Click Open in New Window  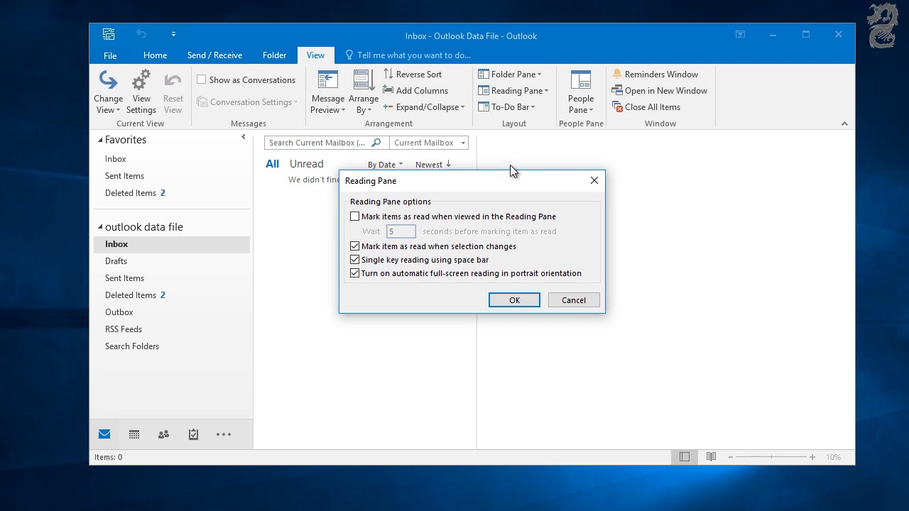[660, 90]
